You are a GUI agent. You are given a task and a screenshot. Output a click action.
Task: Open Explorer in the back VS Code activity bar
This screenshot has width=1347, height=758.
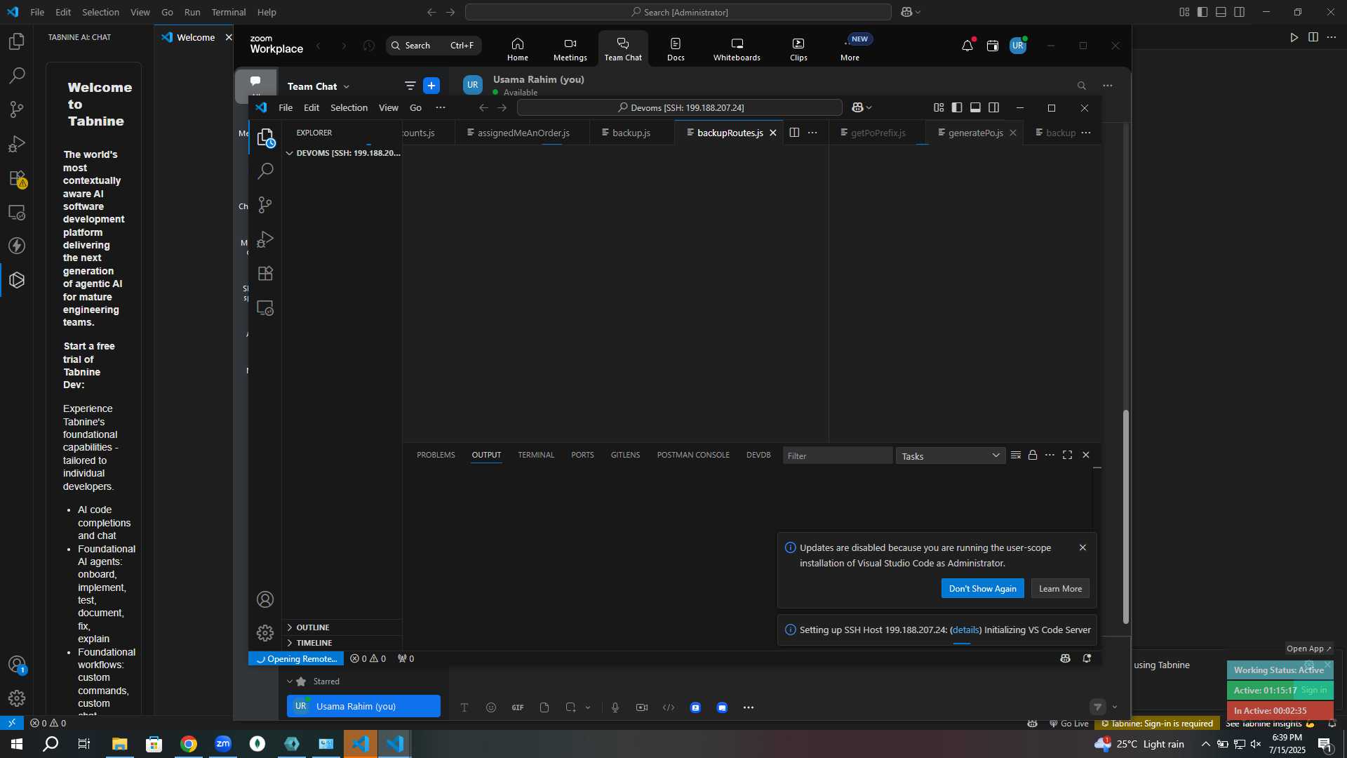tap(17, 41)
